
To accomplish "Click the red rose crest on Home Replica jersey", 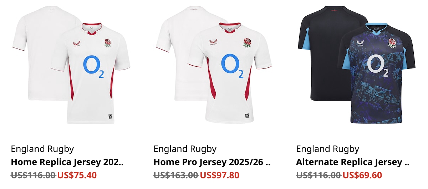I will (108, 42).
